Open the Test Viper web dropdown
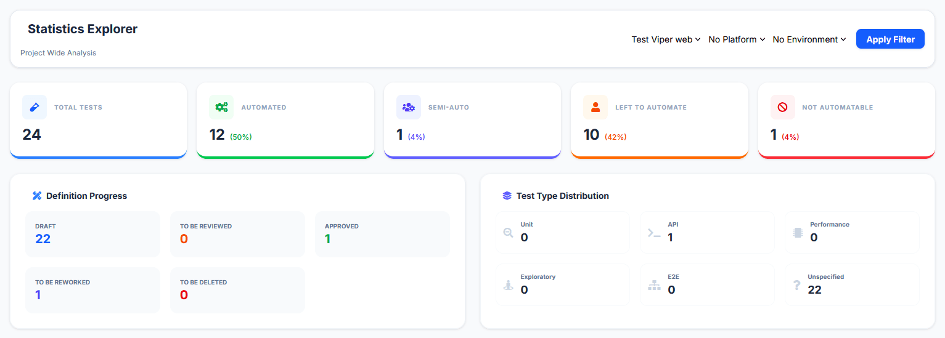 coord(666,39)
